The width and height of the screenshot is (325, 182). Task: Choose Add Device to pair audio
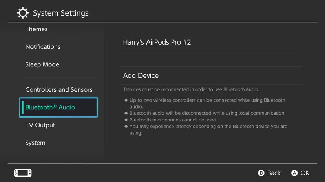tap(141, 75)
